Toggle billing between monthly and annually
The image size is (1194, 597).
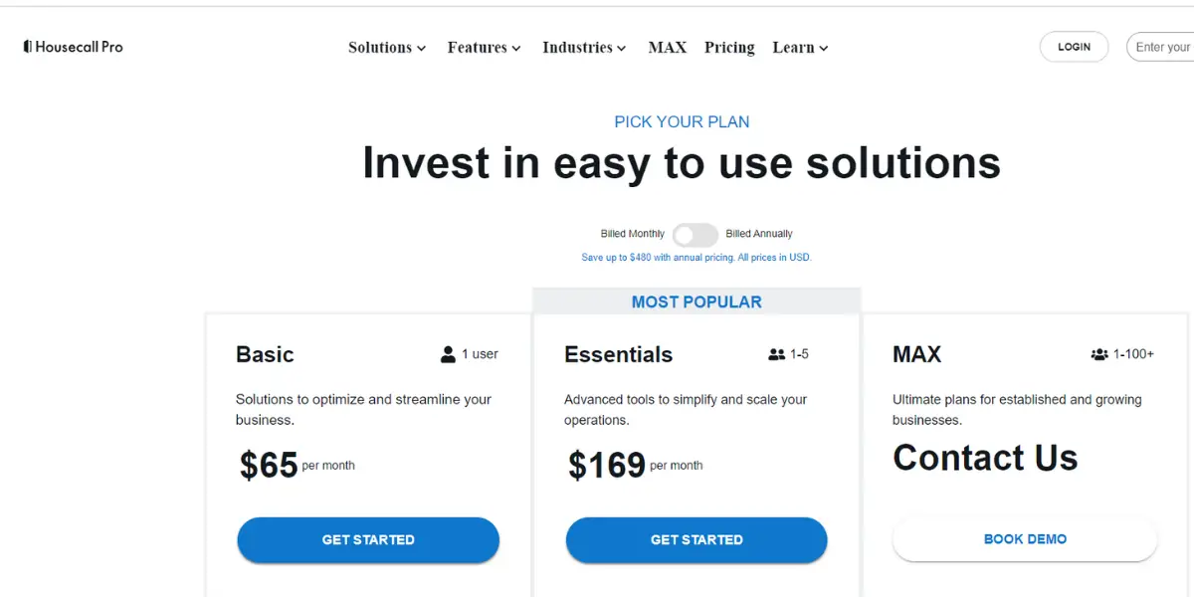695,235
